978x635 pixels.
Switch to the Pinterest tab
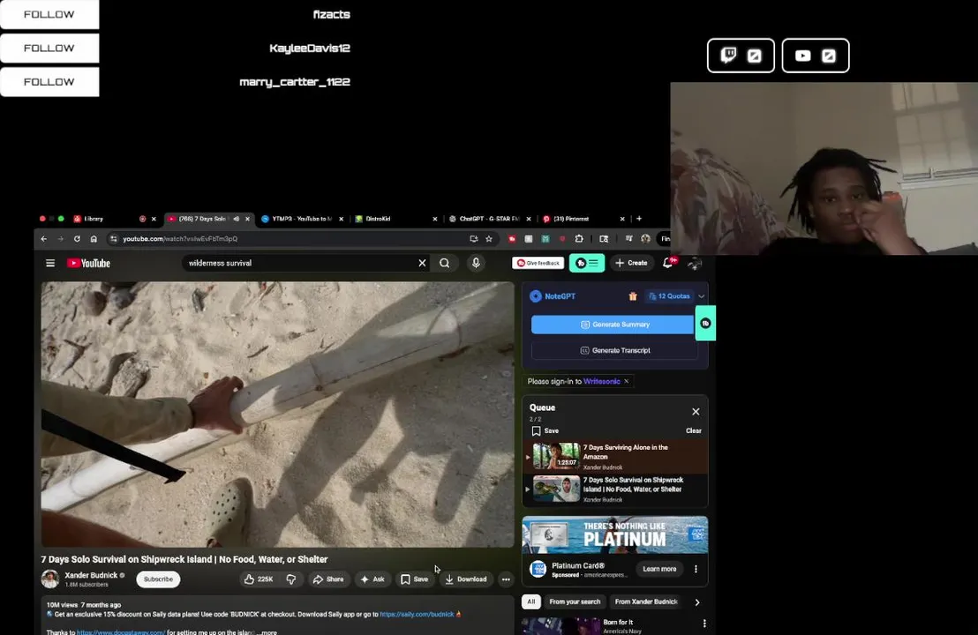[x=571, y=219]
